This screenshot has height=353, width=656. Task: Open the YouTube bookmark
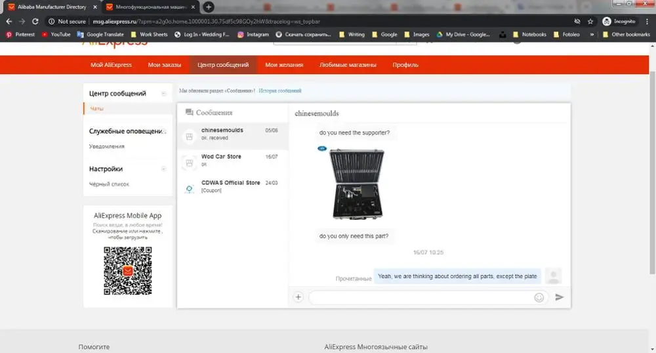click(56, 34)
